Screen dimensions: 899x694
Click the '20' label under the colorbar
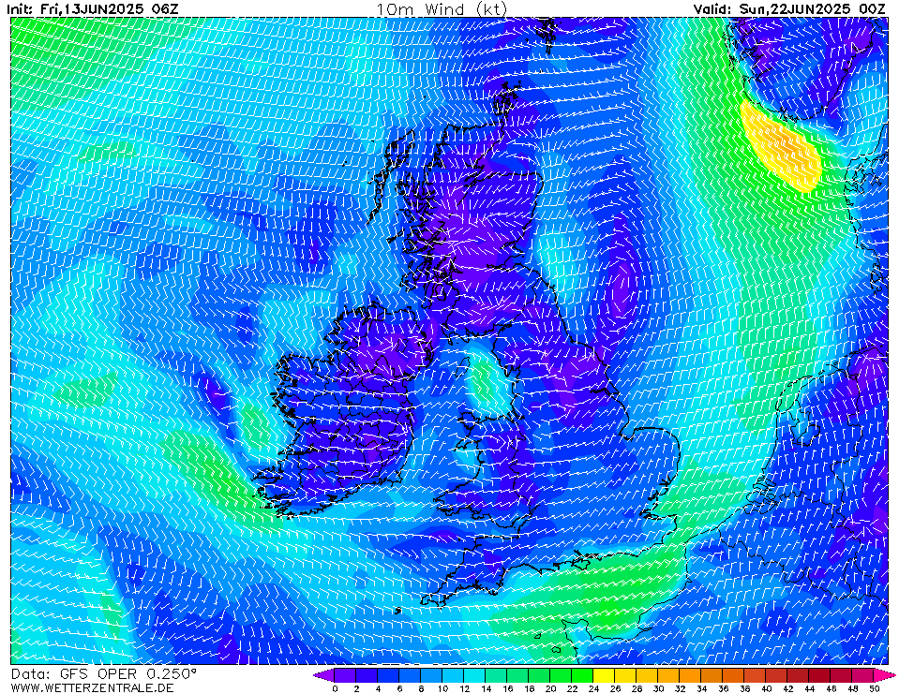pyautogui.click(x=550, y=688)
